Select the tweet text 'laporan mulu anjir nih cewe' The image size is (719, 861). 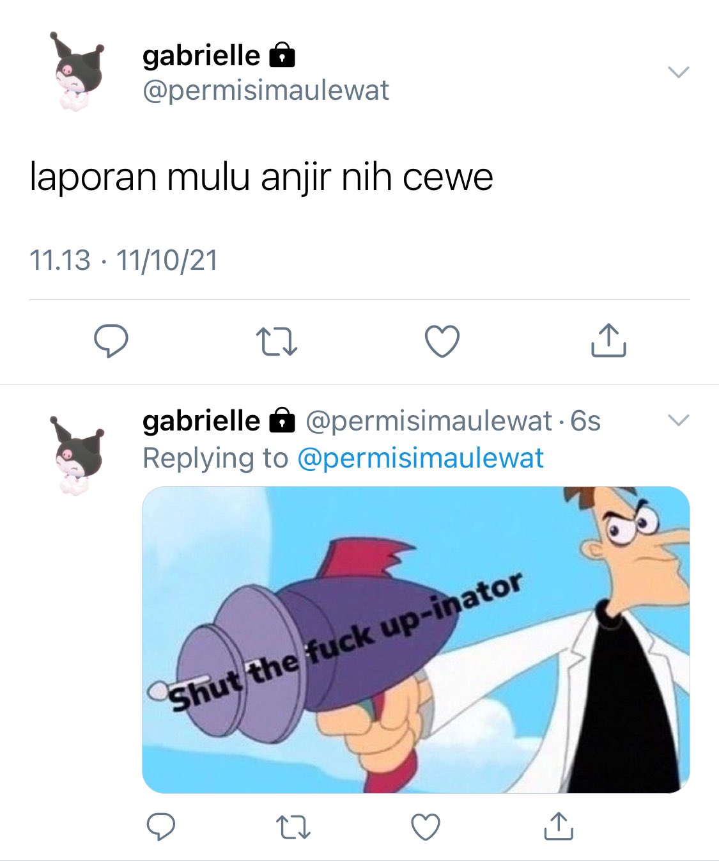pos(261,177)
